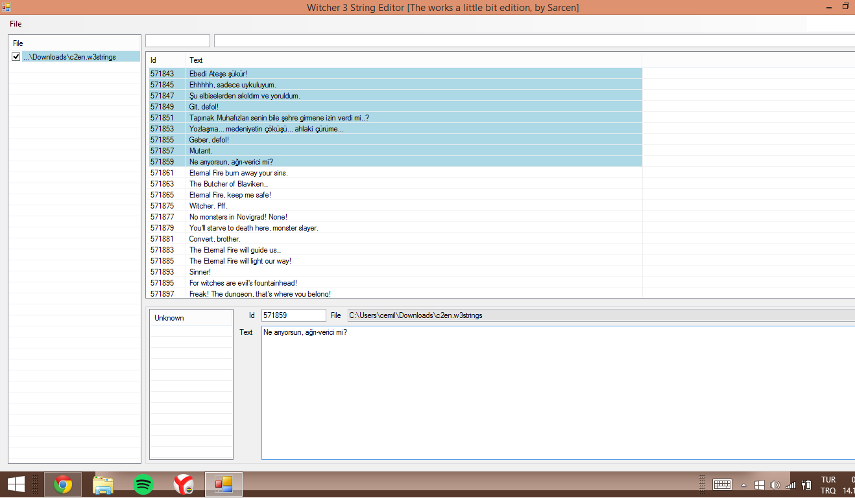
Task: Select row No monsters in Novigrad! None!
Action: pyautogui.click(x=395, y=217)
